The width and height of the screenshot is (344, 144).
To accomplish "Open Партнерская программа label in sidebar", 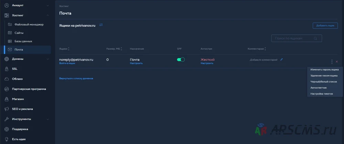I will click(x=29, y=89).
